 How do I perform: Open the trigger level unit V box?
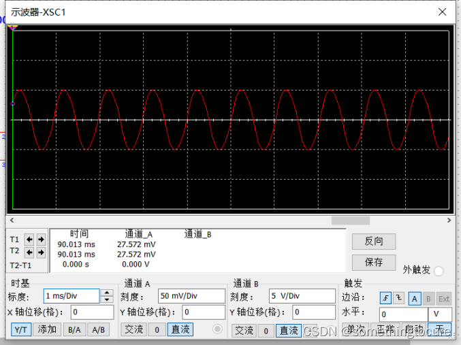[x=440, y=314]
